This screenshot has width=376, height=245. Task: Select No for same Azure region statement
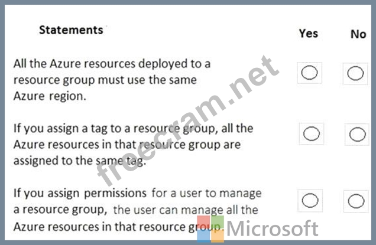click(355, 73)
